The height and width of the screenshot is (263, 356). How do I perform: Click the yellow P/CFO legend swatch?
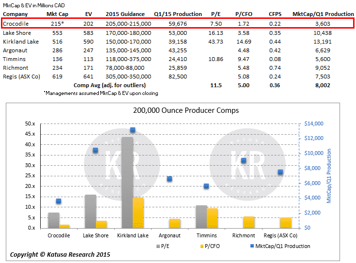[x=202, y=246]
